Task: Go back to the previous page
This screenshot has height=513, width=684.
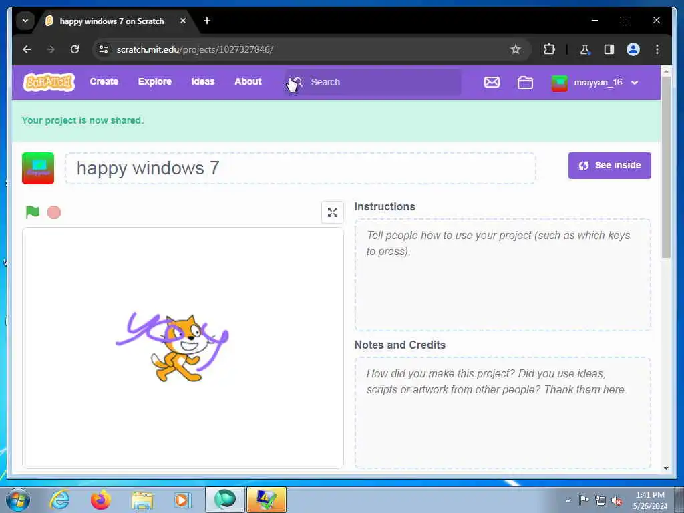Action: (x=27, y=49)
